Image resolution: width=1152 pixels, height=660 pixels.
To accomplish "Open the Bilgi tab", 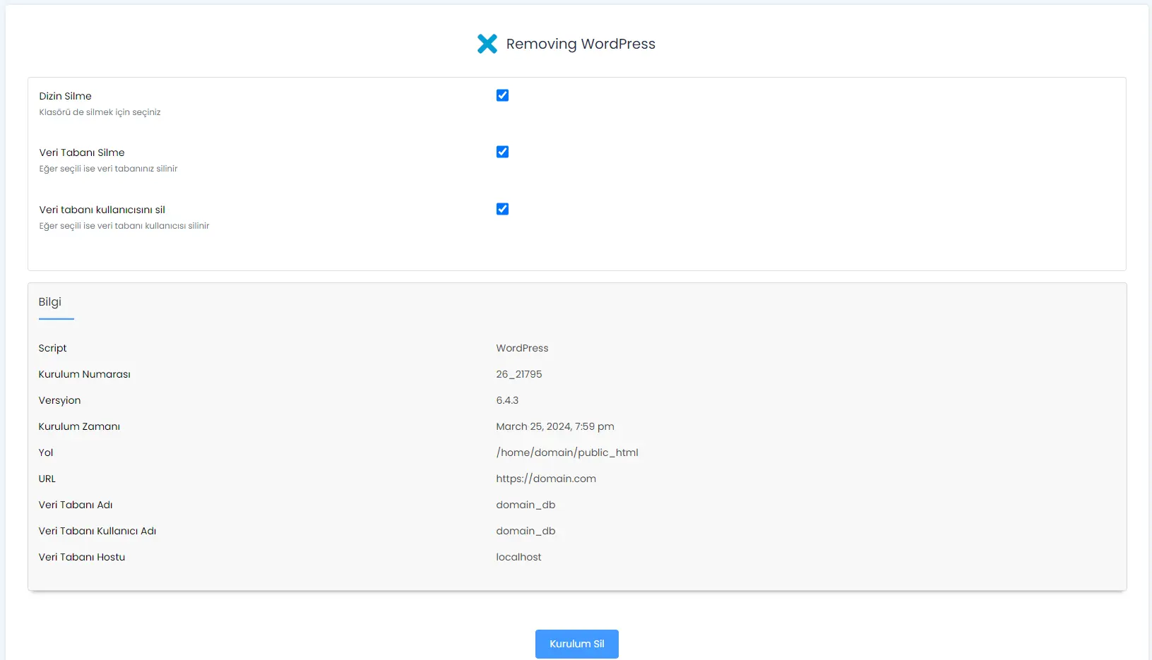I will click(x=50, y=302).
